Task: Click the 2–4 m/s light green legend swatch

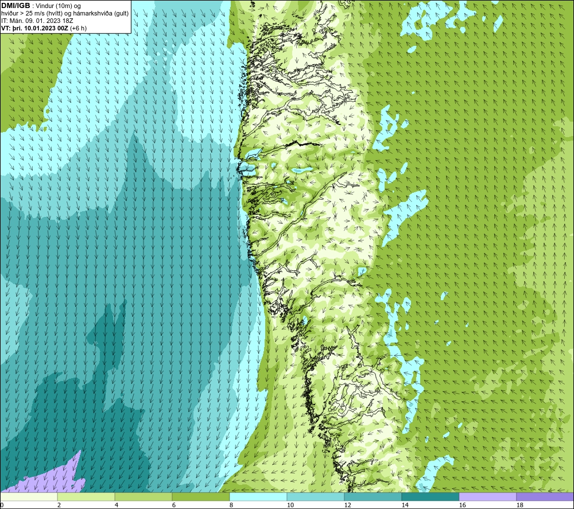Action: [86, 496]
